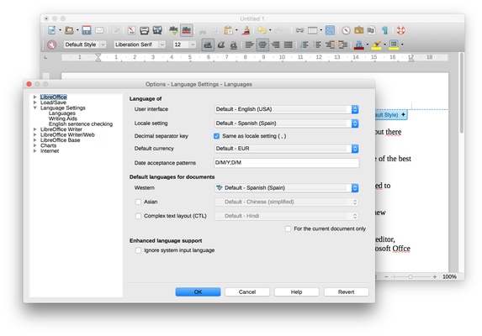Click the Insert Table icon

tap(313, 30)
